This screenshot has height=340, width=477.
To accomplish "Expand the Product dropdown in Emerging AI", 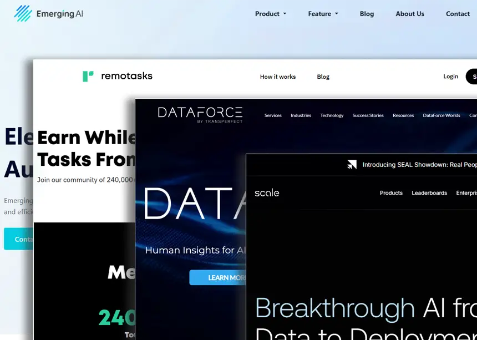I will point(271,14).
